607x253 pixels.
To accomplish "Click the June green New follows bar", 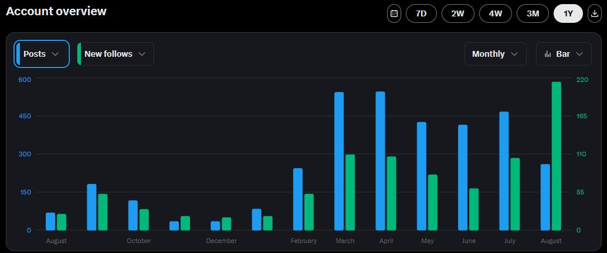I will tap(474, 209).
